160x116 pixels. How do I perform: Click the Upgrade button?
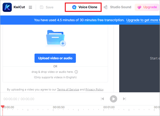tap(147, 7)
